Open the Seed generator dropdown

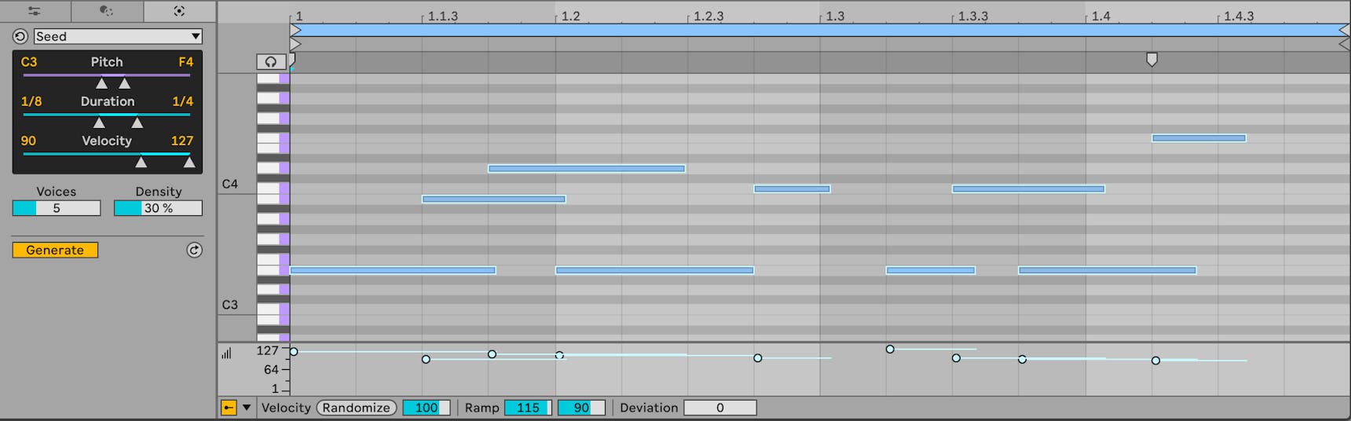pos(118,36)
